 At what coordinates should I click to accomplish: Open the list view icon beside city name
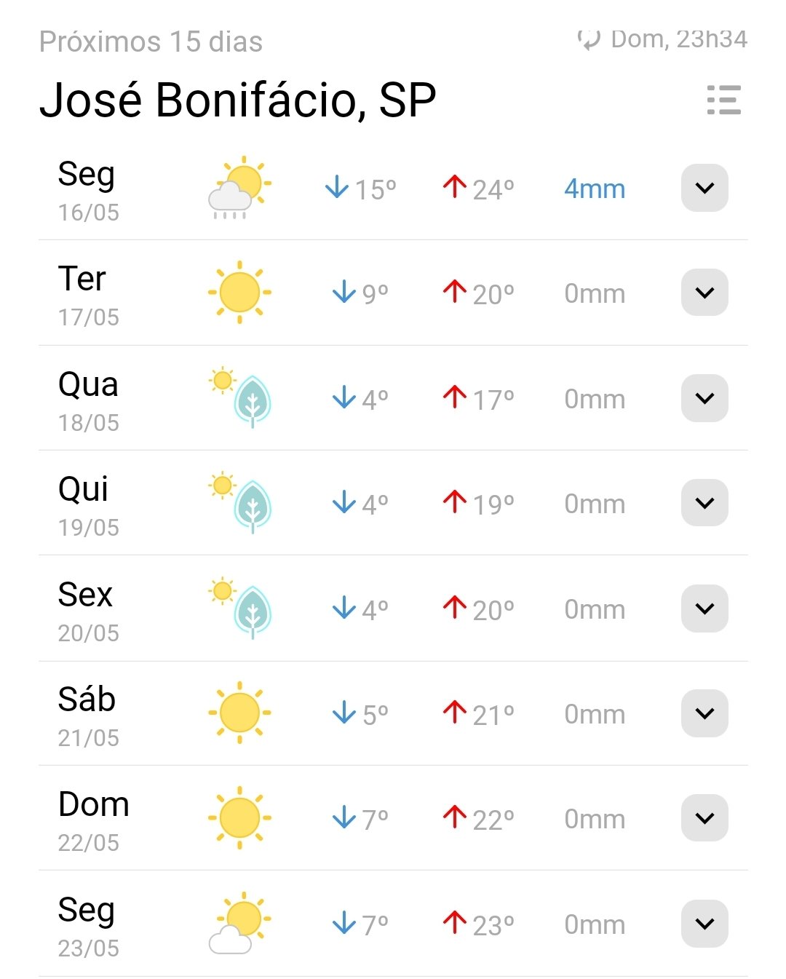(723, 100)
